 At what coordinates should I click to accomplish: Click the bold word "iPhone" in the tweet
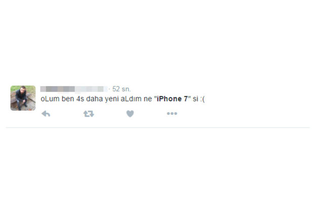pos(169,99)
